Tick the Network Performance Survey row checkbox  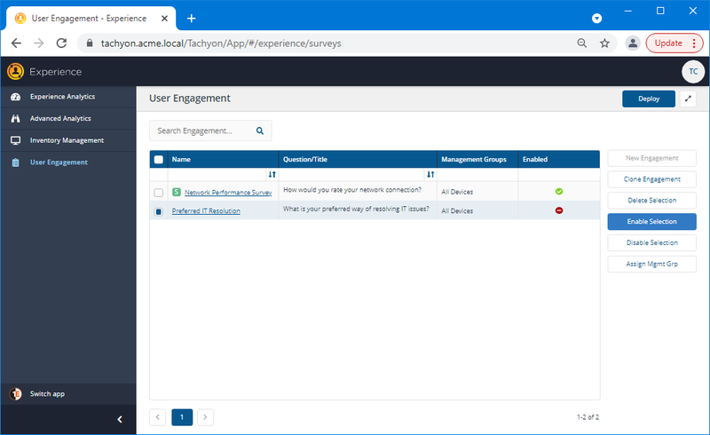coord(158,192)
